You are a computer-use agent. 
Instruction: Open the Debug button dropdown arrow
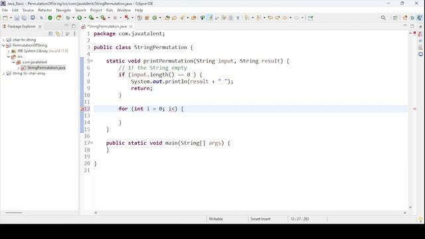pyautogui.click(x=73, y=18)
